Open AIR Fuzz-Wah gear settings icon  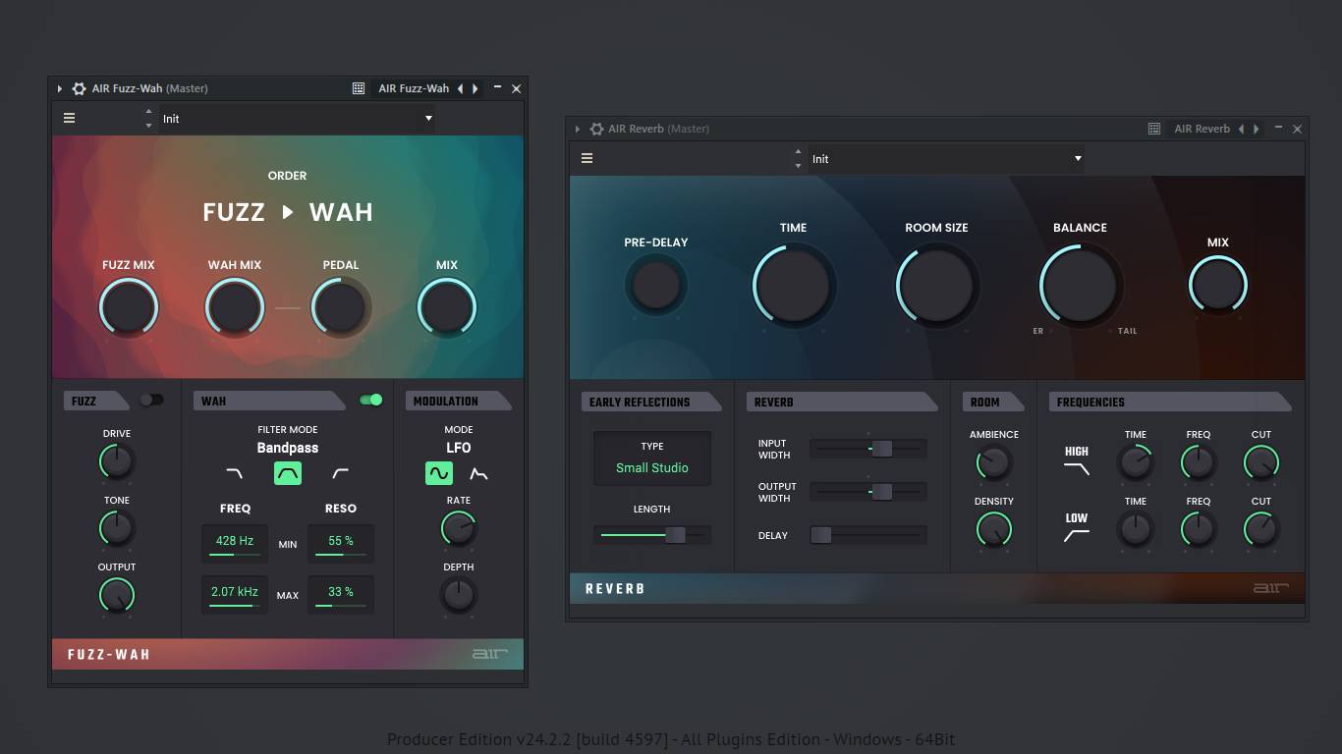[80, 88]
